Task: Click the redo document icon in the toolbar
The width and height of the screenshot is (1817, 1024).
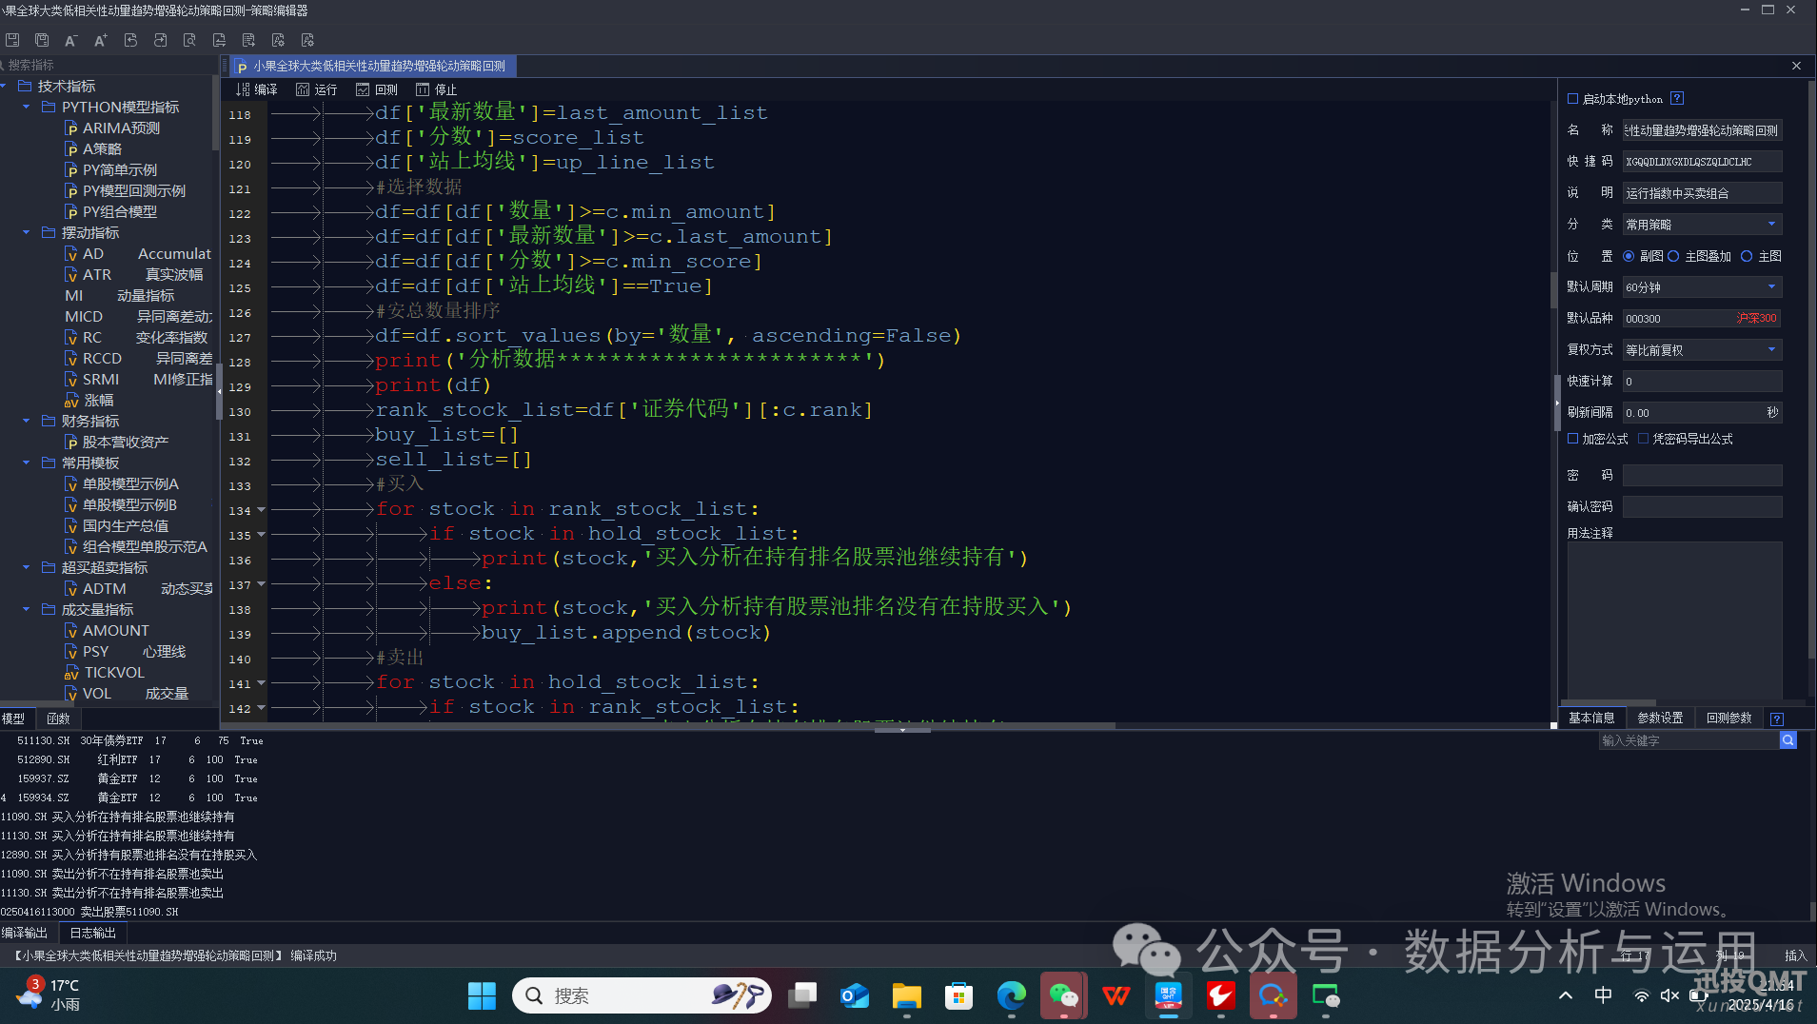Action: (160, 40)
